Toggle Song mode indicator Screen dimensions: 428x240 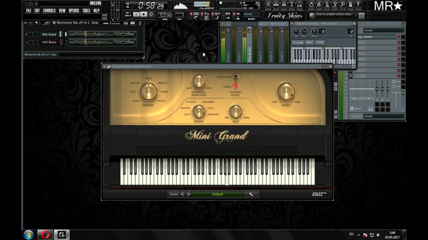click(130, 16)
